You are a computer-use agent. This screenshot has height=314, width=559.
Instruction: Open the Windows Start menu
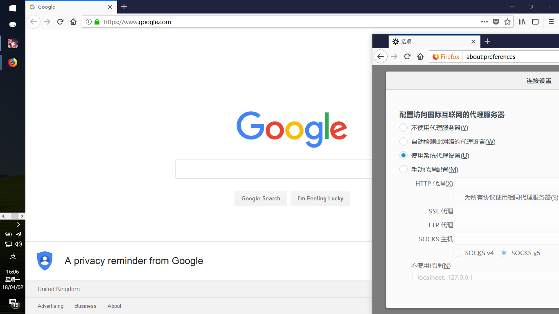point(13,8)
